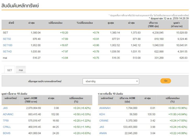This screenshot has width=190, height=136.
Task: Select CPALL last price 44.25
Action: (56, 127)
